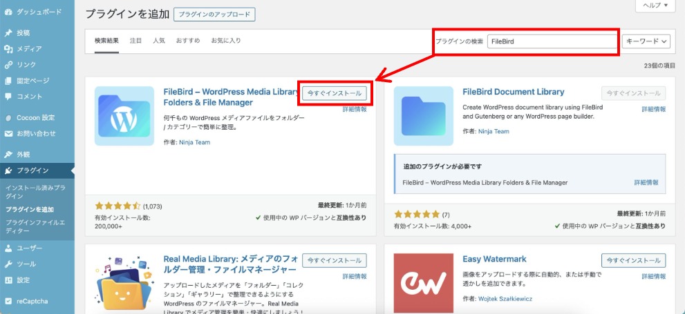Open 詳細情報 under FileBird Document Library install button
Image resolution: width=685 pixels, height=314 pixels.
pos(653,110)
